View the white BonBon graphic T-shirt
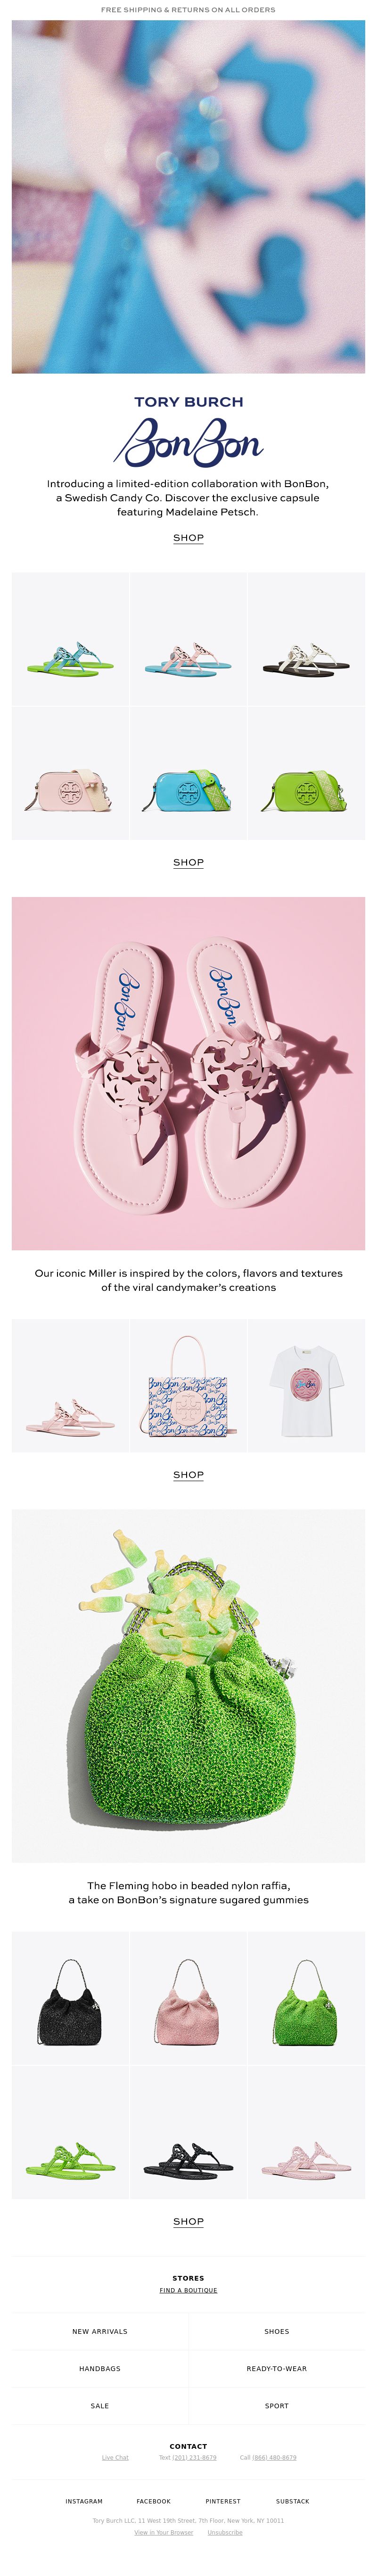 point(306,1386)
